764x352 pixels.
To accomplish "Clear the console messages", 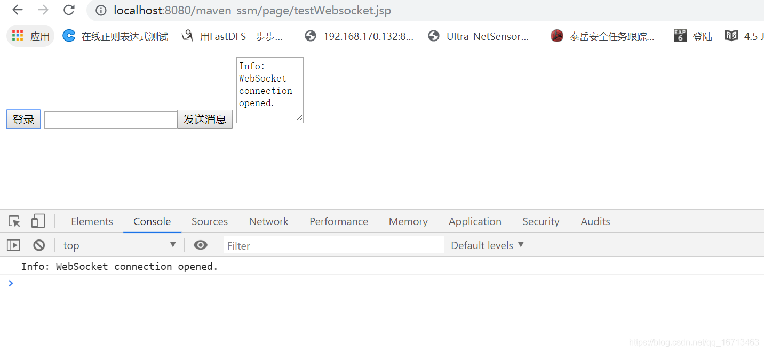I will [38, 245].
